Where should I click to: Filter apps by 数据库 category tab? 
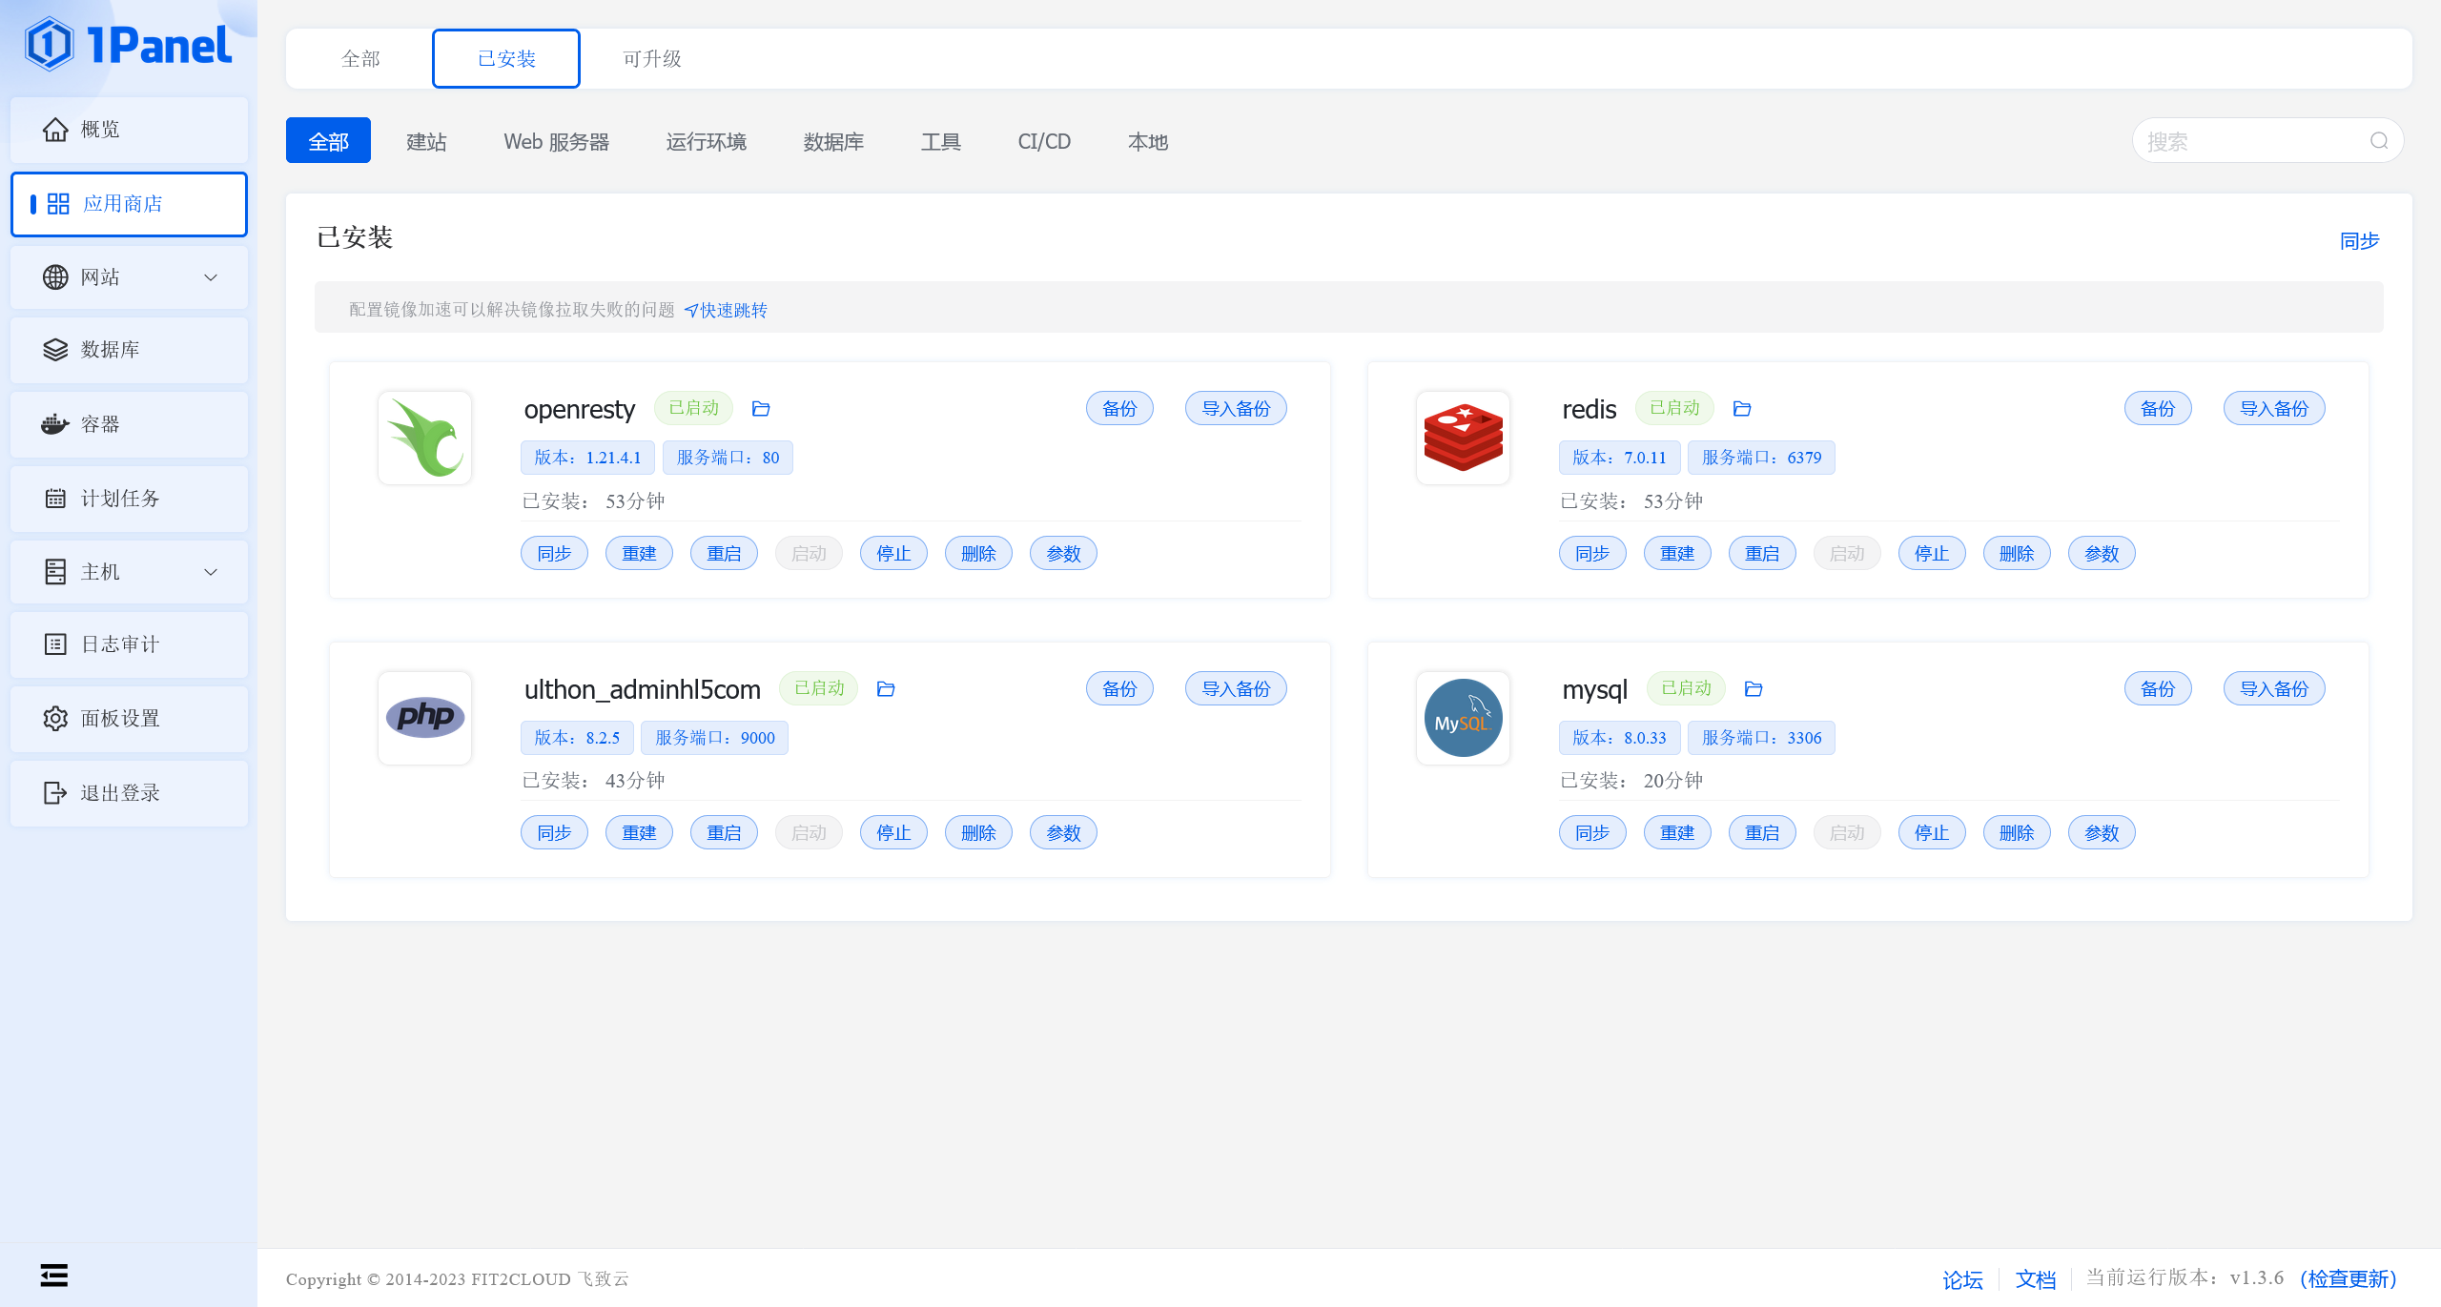[x=833, y=141]
